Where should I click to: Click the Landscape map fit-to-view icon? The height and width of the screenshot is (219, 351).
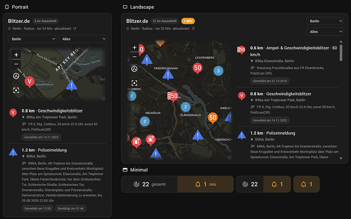(x=134, y=83)
